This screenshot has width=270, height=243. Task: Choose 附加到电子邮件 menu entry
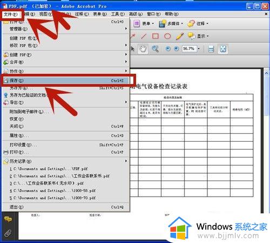point(65,112)
